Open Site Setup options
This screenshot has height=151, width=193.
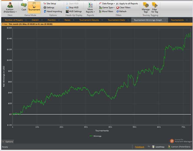pos(51,4)
